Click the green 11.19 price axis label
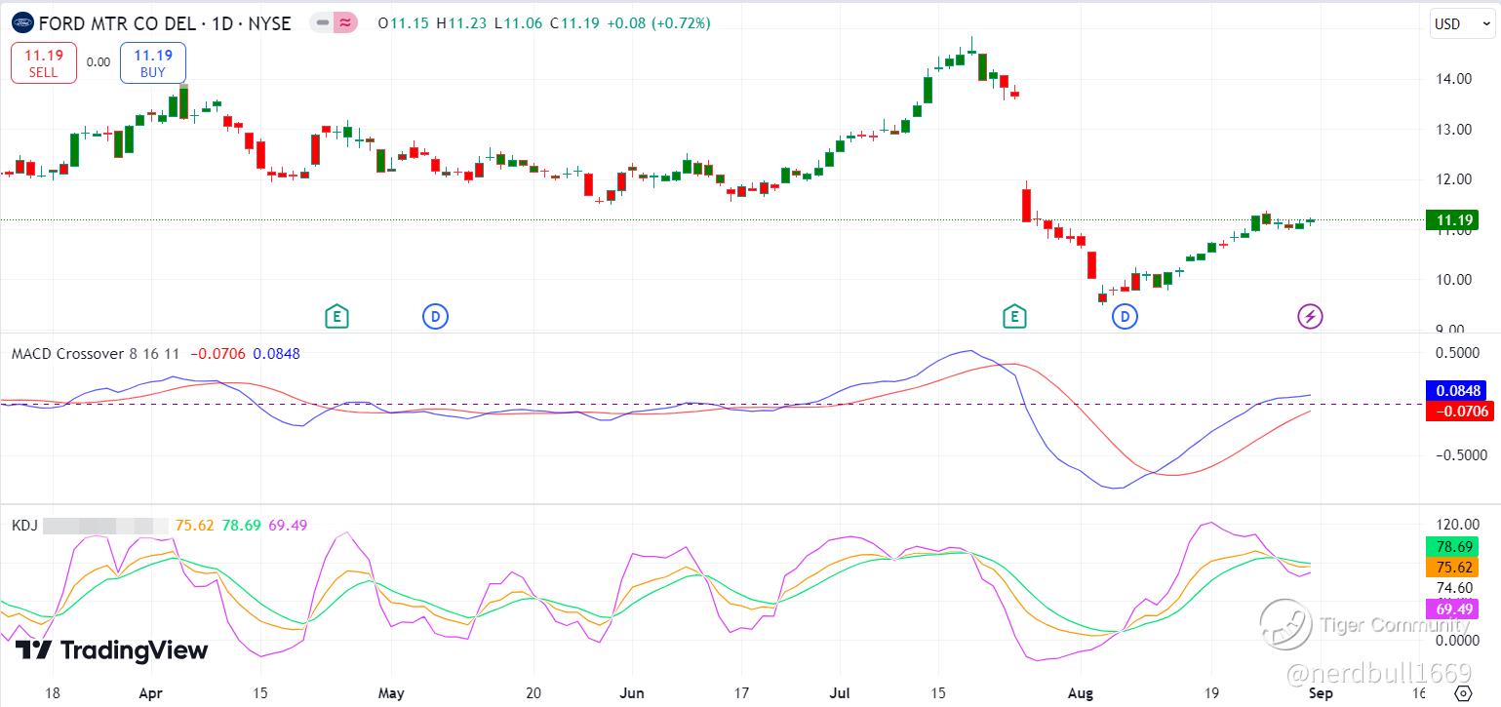This screenshot has height=707, width=1501. (1450, 220)
